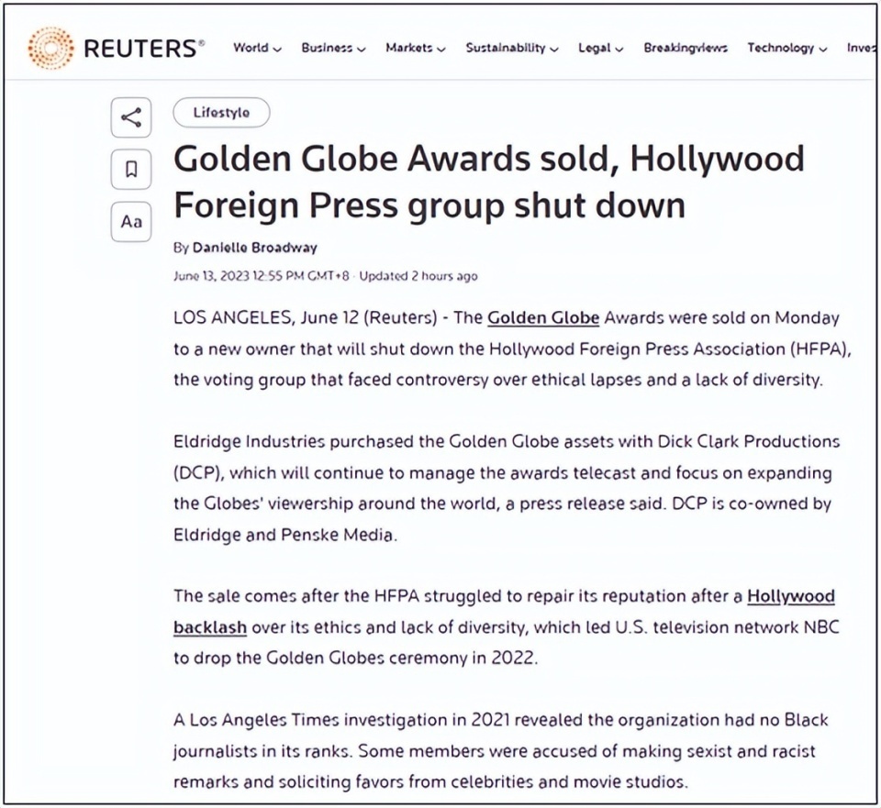Click the paragraph starting 'A Los Angeles Times investigation'
Viewport: 881px width, 808px height.
pyautogui.click(x=501, y=751)
